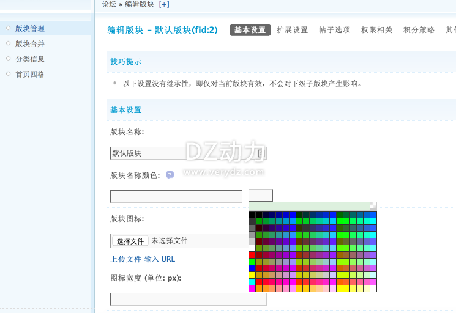Click the 上传文件 link
Viewport: 456px width, 313px height.
(125, 259)
